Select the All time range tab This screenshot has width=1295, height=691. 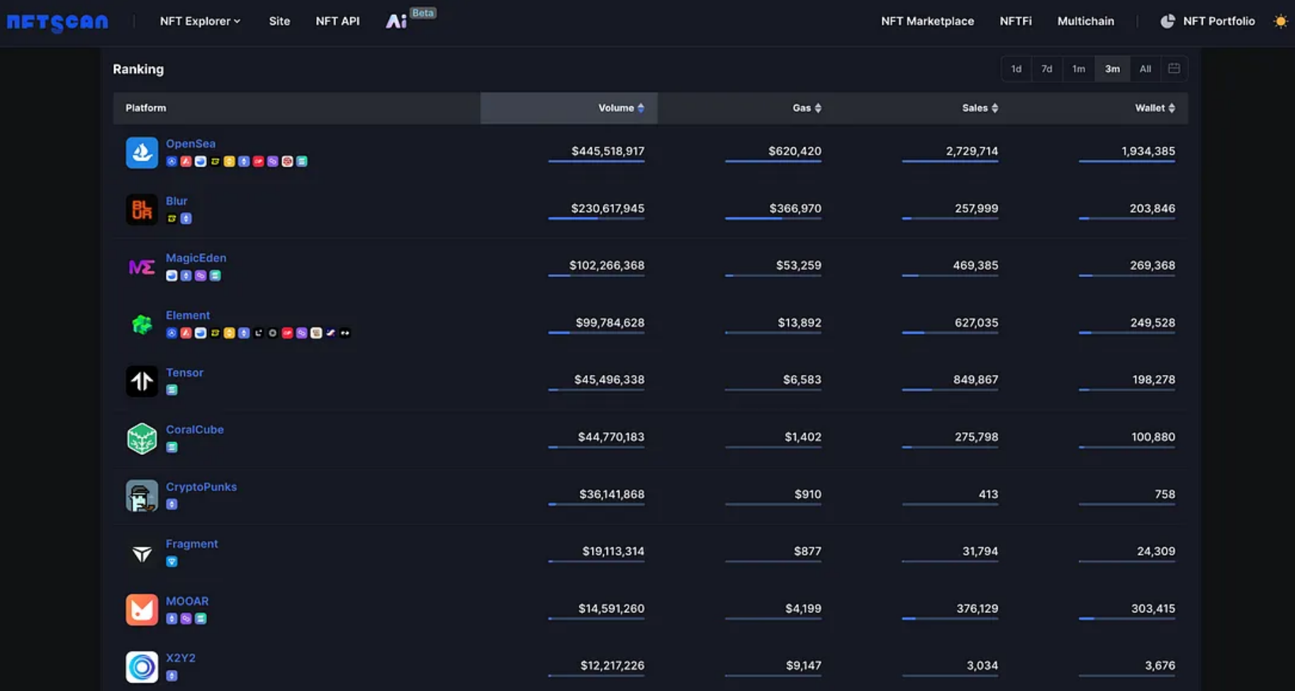pyautogui.click(x=1145, y=69)
